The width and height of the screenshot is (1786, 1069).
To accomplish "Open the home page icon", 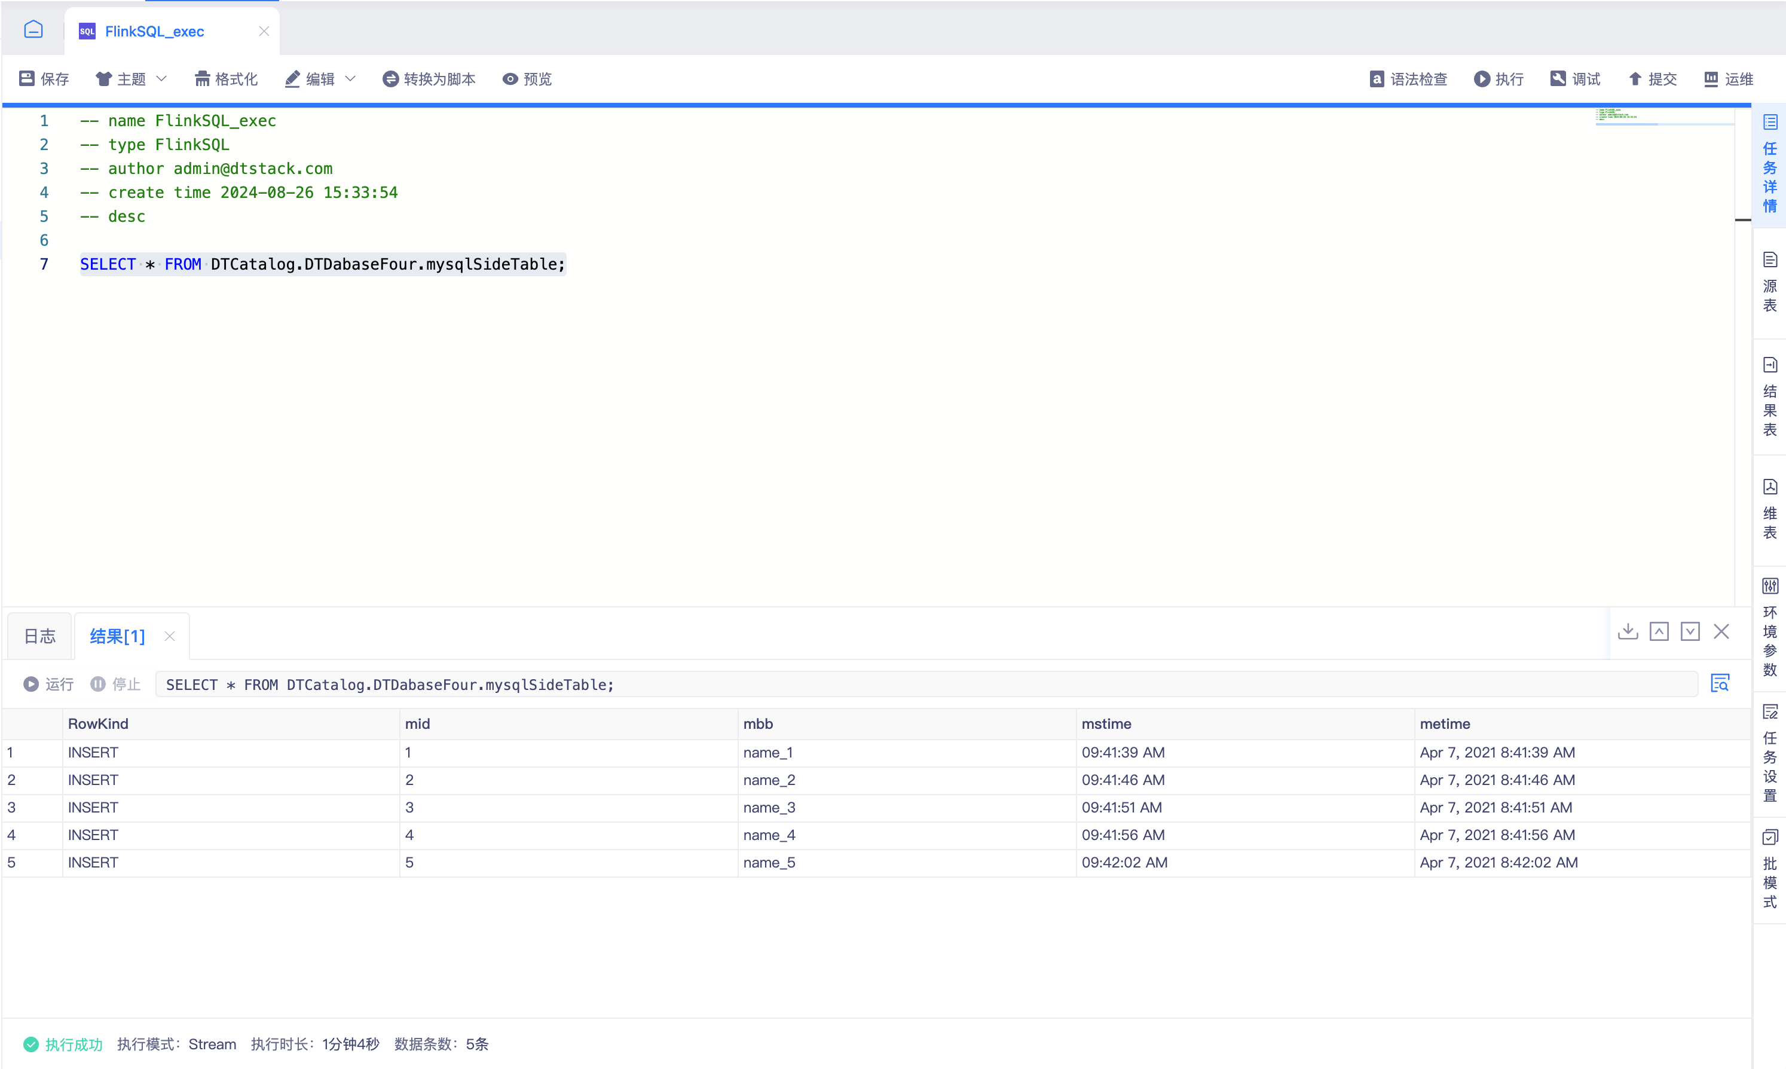I will pyautogui.click(x=33, y=30).
